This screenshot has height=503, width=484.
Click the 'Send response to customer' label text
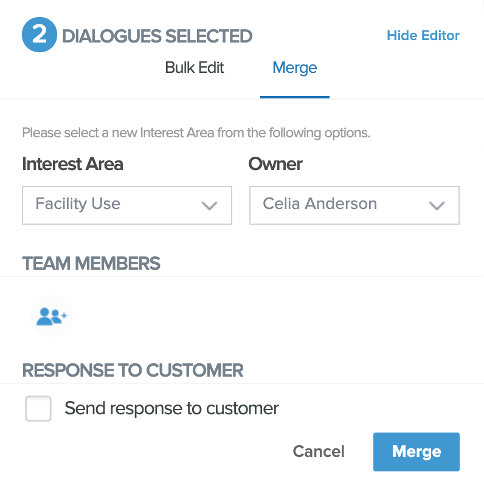pos(171,408)
